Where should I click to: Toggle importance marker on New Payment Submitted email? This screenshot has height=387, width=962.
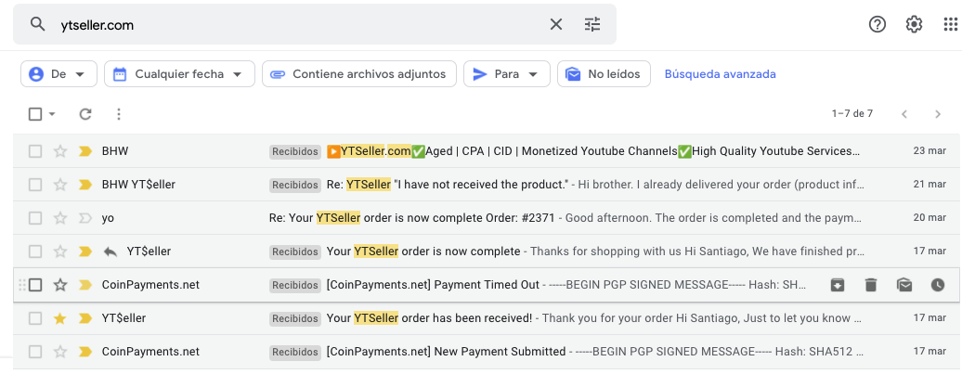(x=85, y=352)
